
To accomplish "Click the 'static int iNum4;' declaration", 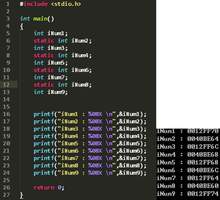I will pyautogui.click(x=63, y=55).
